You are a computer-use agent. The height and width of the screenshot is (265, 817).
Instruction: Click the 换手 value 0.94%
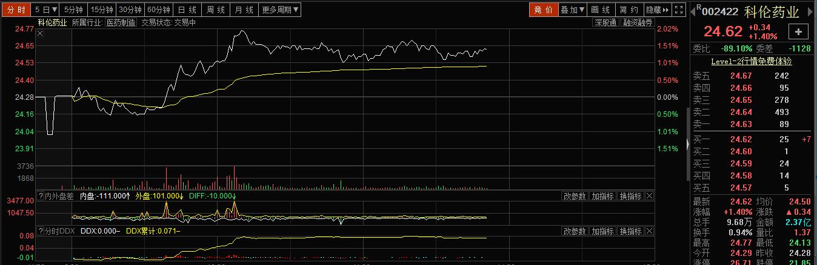(x=739, y=232)
